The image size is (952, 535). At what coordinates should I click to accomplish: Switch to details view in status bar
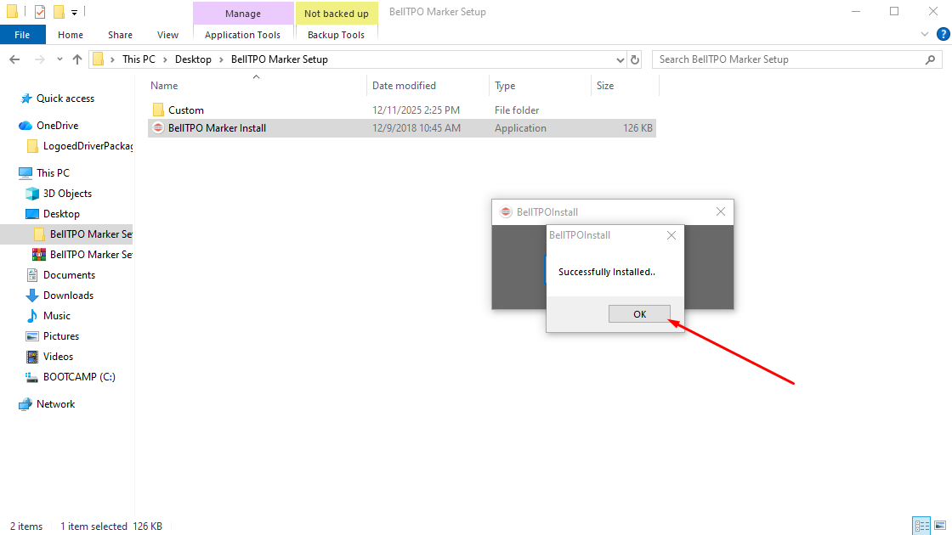click(x=921, y=527)
